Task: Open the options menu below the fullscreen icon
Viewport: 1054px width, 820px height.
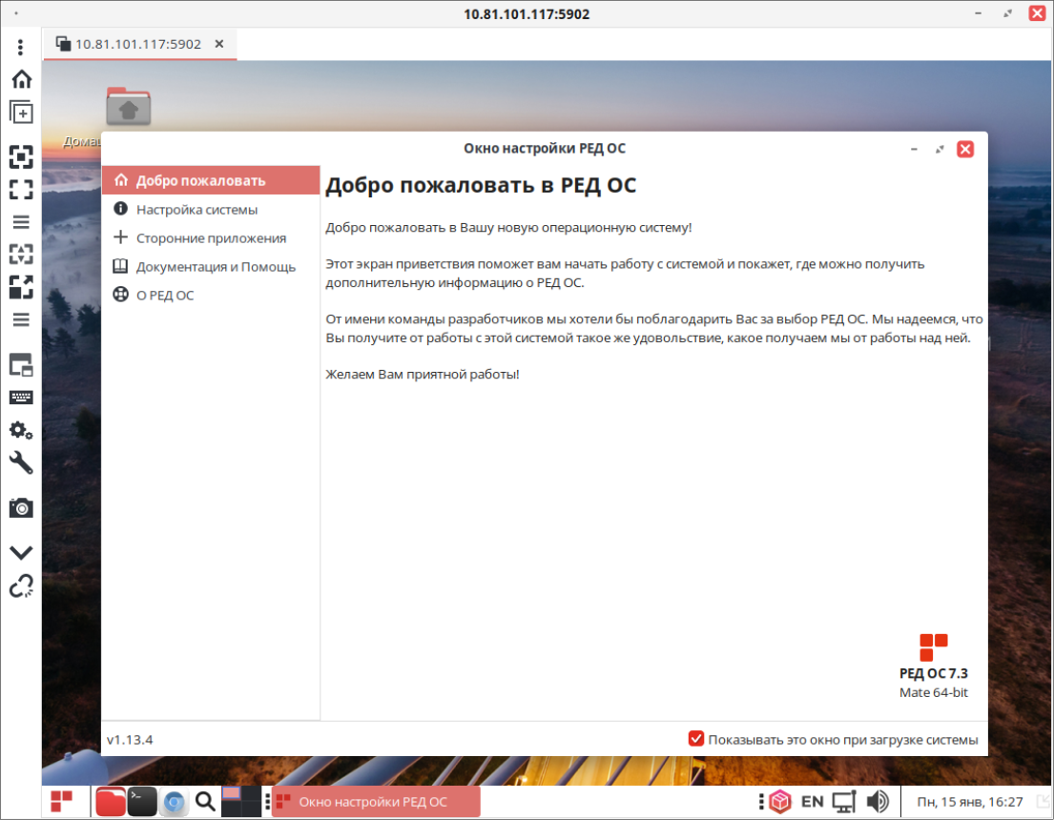Action: (x=22, y=222)
